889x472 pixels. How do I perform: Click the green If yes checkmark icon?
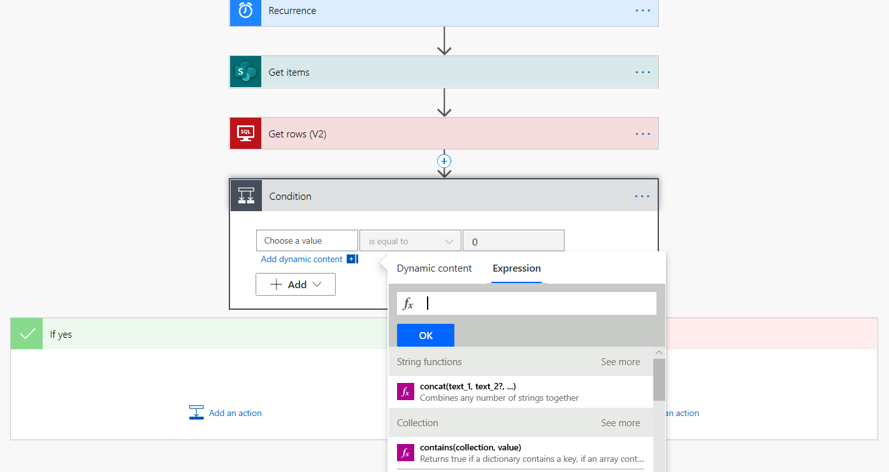[x=26, y=333]
